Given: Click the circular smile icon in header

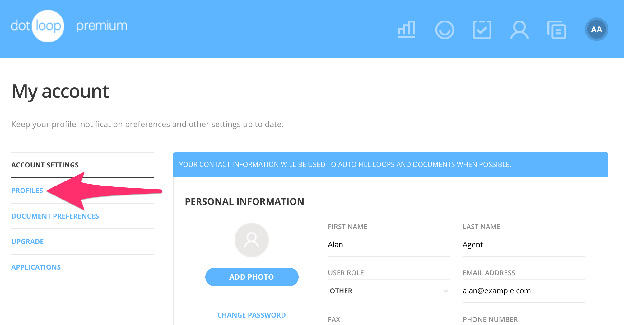Looking at the screenshot, I should click(445, 30).
